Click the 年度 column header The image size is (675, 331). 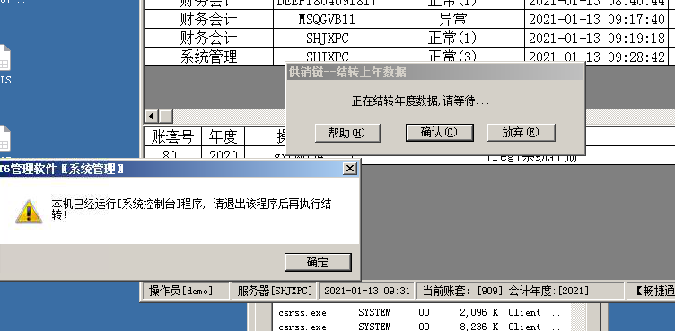[x=223, y=136]
